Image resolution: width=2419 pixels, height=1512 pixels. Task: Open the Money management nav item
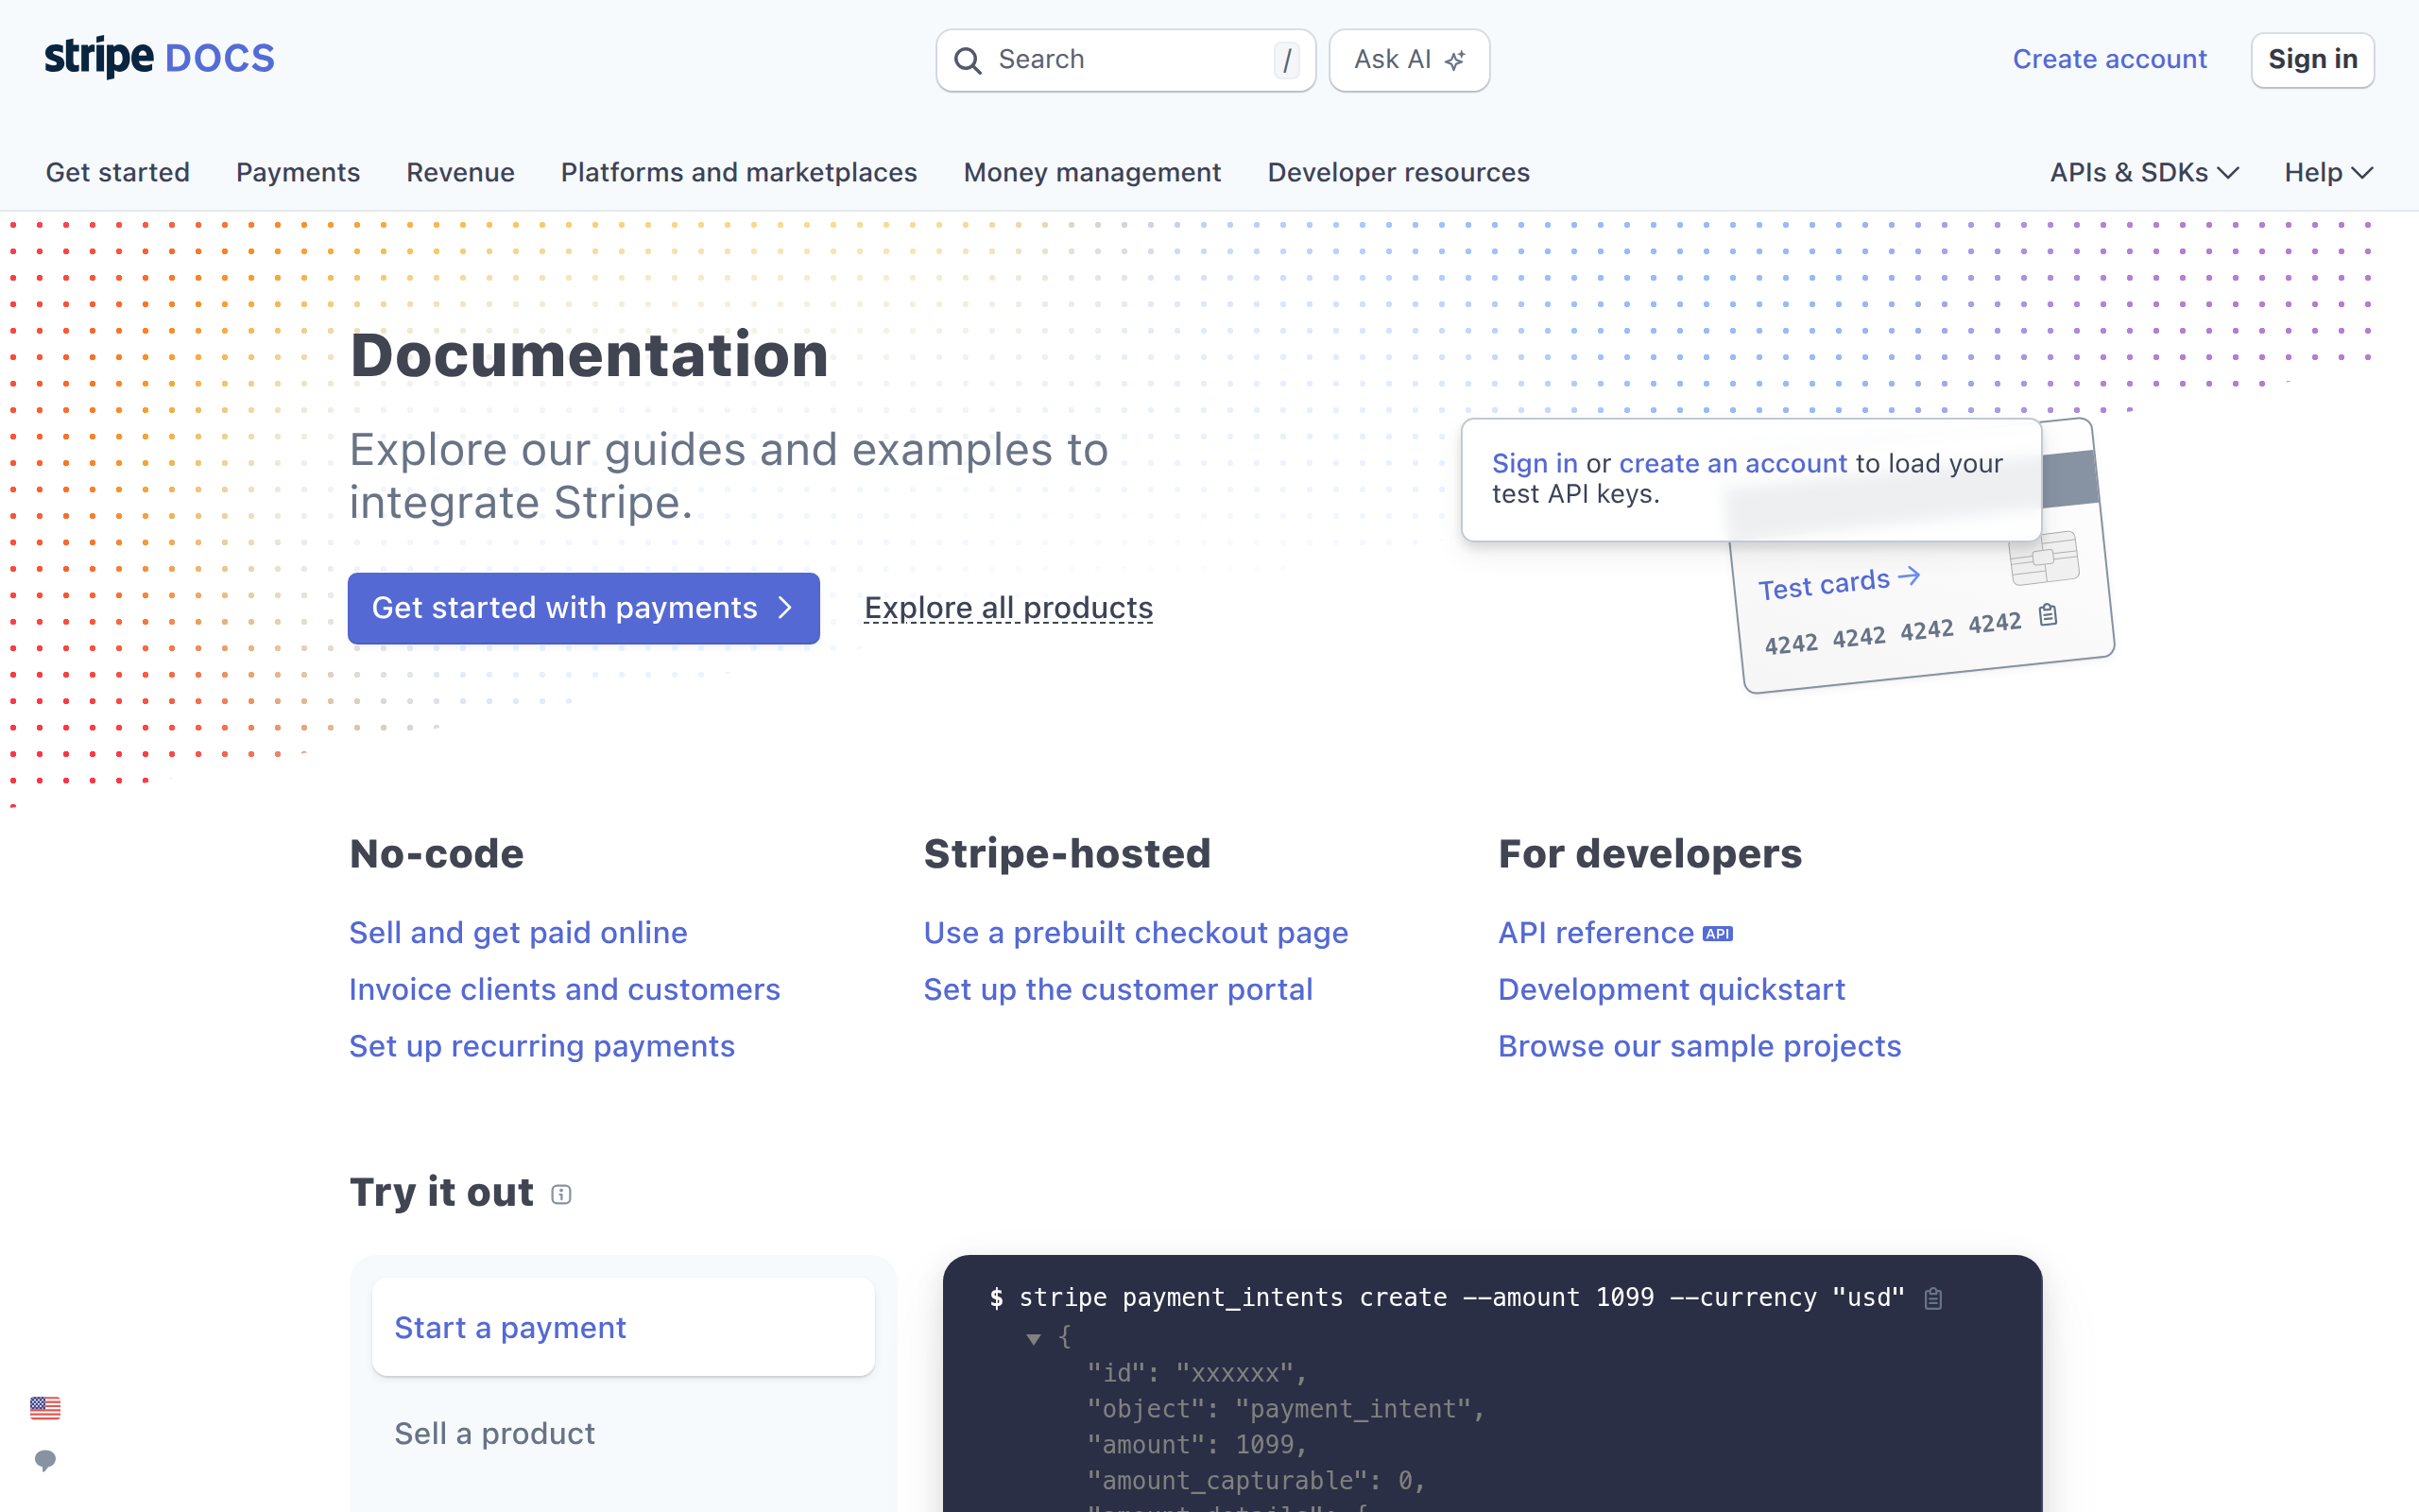pyautogui.click(x=1092, y=172)
